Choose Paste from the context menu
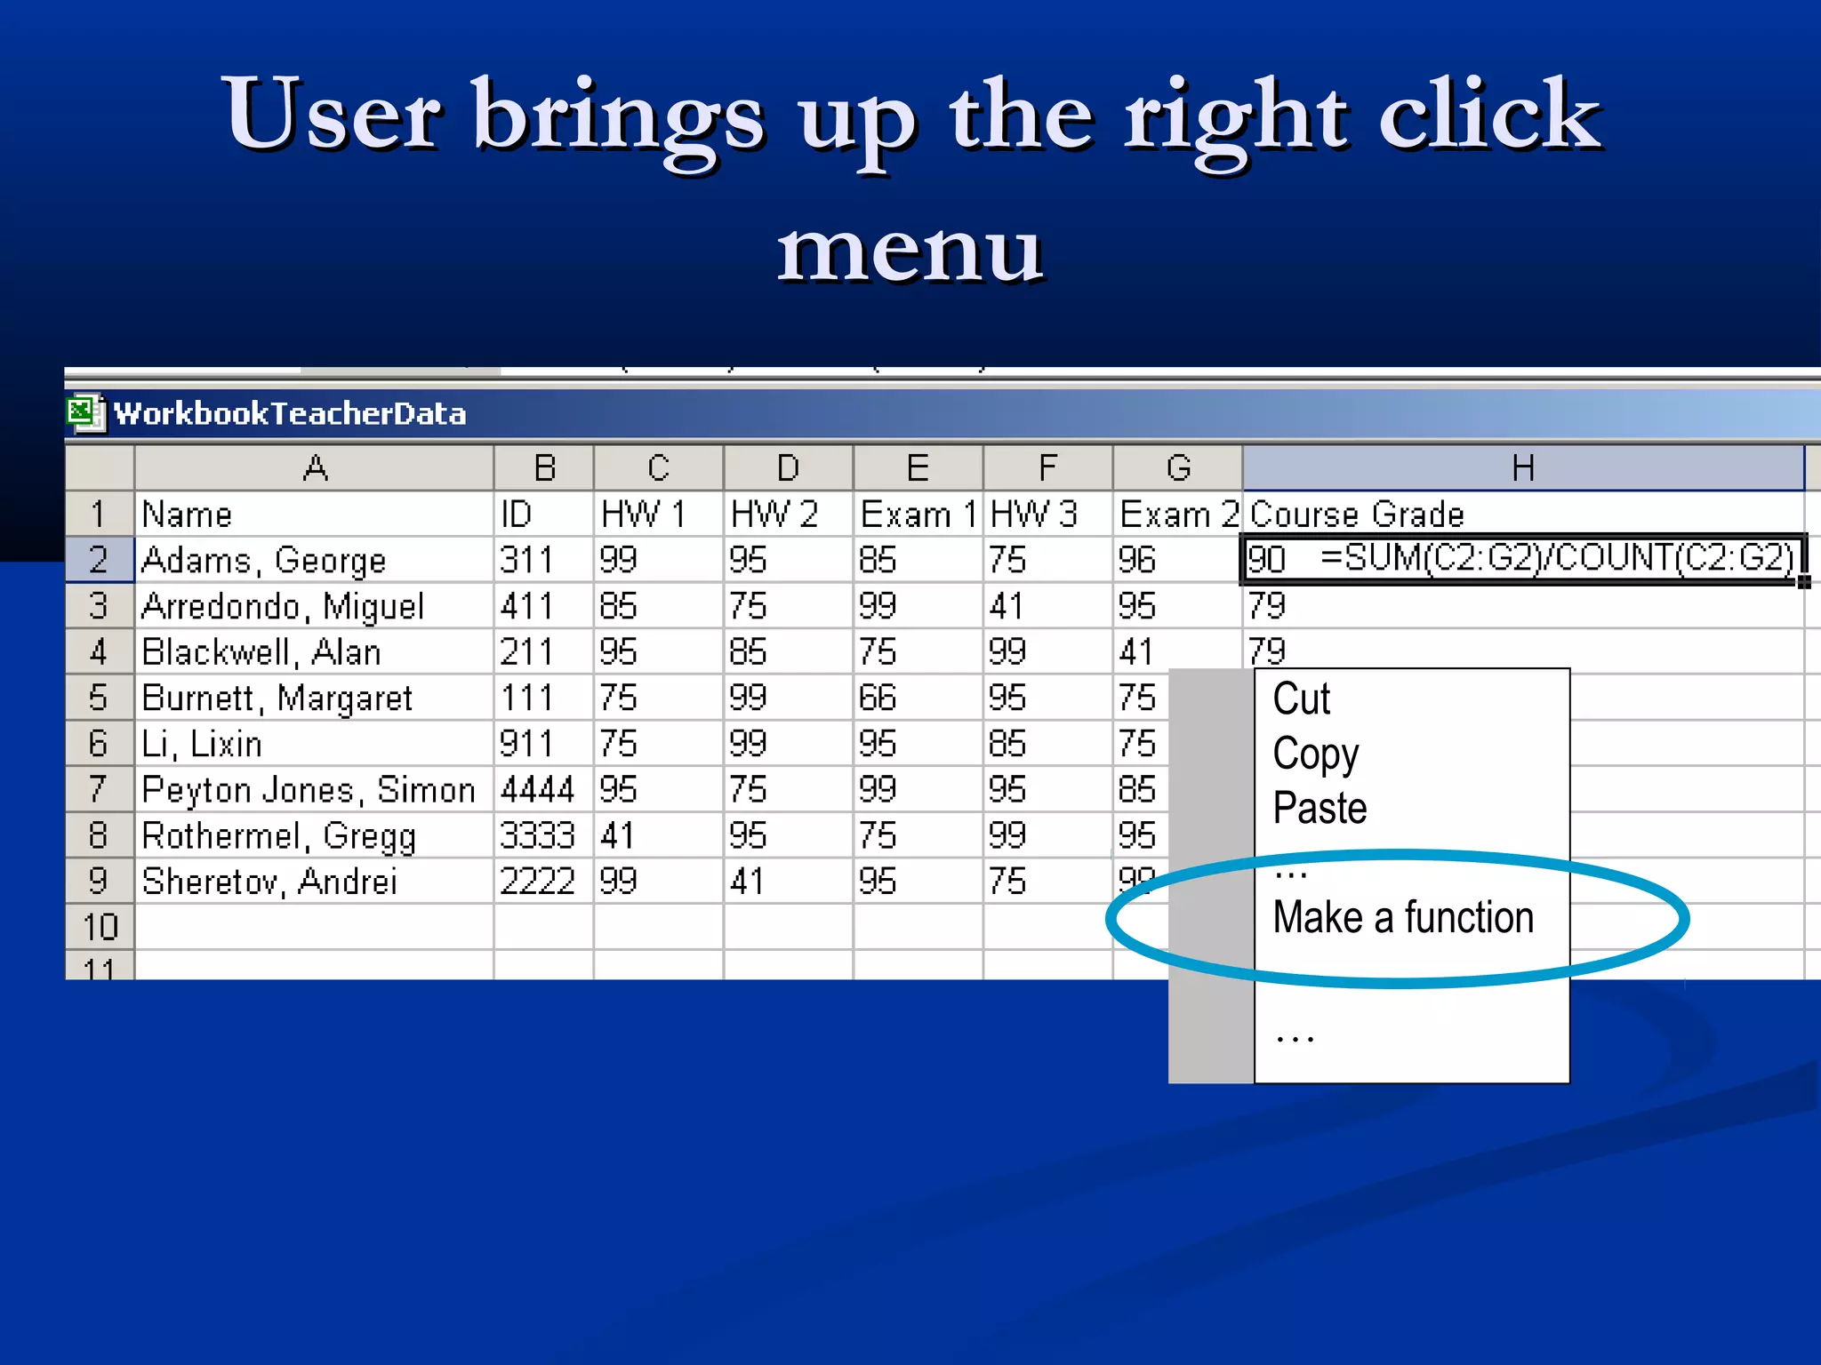Viewport: 1821px width, 1365px height. (1320, 808)
